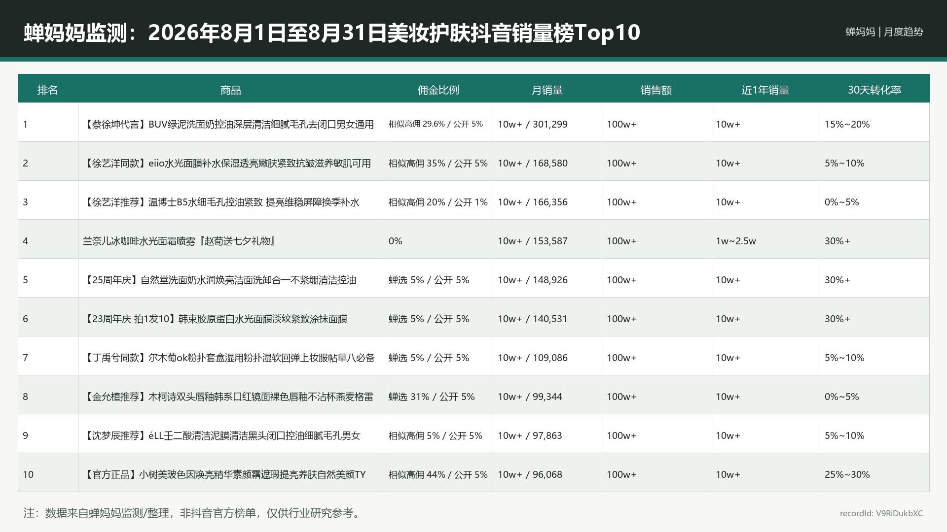Click rank number 1 in first row
947x532 pixels.
pos(25,124)
